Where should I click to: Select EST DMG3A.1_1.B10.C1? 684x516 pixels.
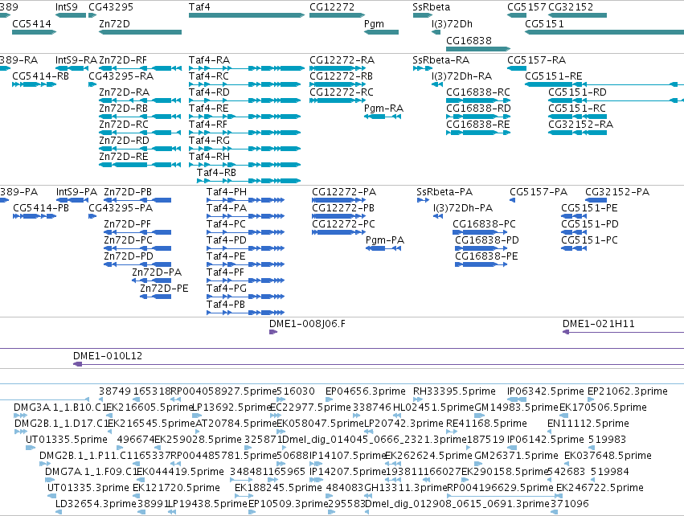tap(60, 407)
